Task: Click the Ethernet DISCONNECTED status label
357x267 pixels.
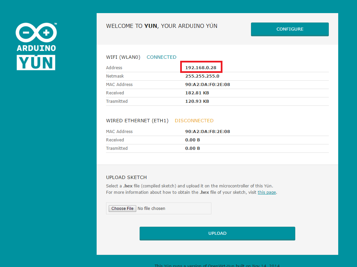Action: 194,121
